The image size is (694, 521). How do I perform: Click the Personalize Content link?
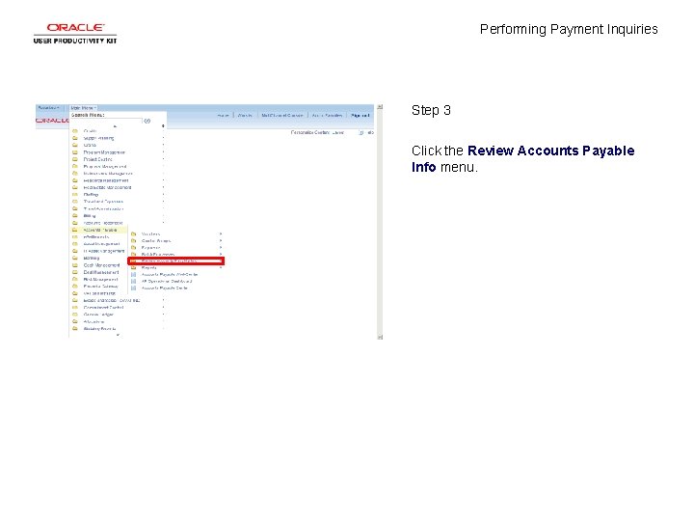(309, 132)
